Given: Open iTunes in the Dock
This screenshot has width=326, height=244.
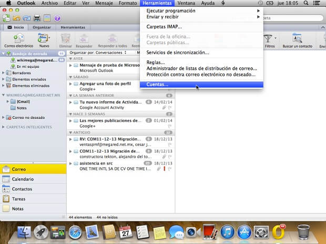Looking at the screenshot, I should click(227, 232).
